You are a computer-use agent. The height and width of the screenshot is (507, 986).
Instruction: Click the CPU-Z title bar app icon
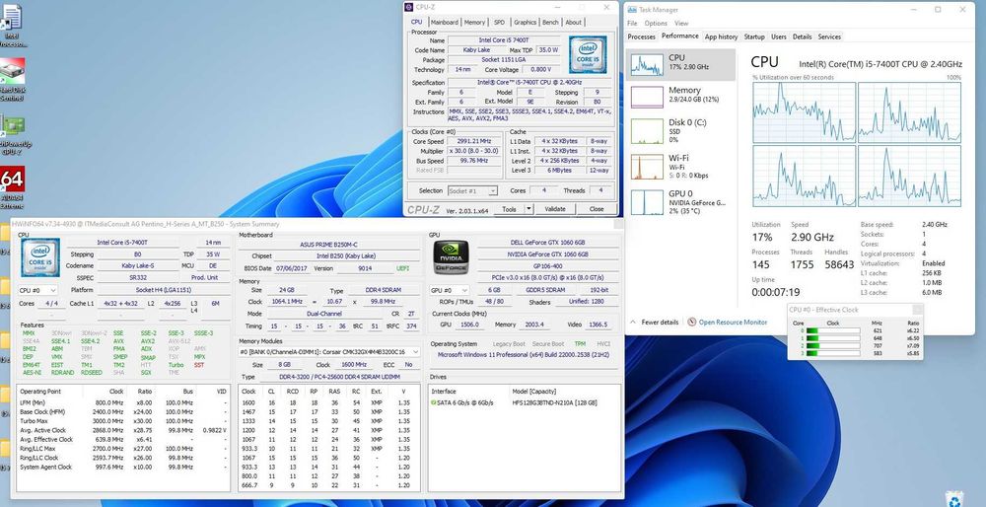(x=410, y=7)
